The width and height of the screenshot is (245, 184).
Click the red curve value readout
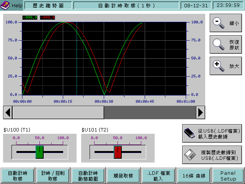pyautogui.click(x=47, y=18)
